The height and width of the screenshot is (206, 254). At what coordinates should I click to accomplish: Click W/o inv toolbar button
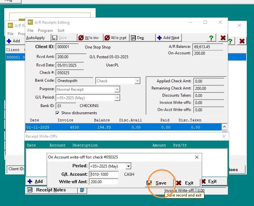pos(90,38)
